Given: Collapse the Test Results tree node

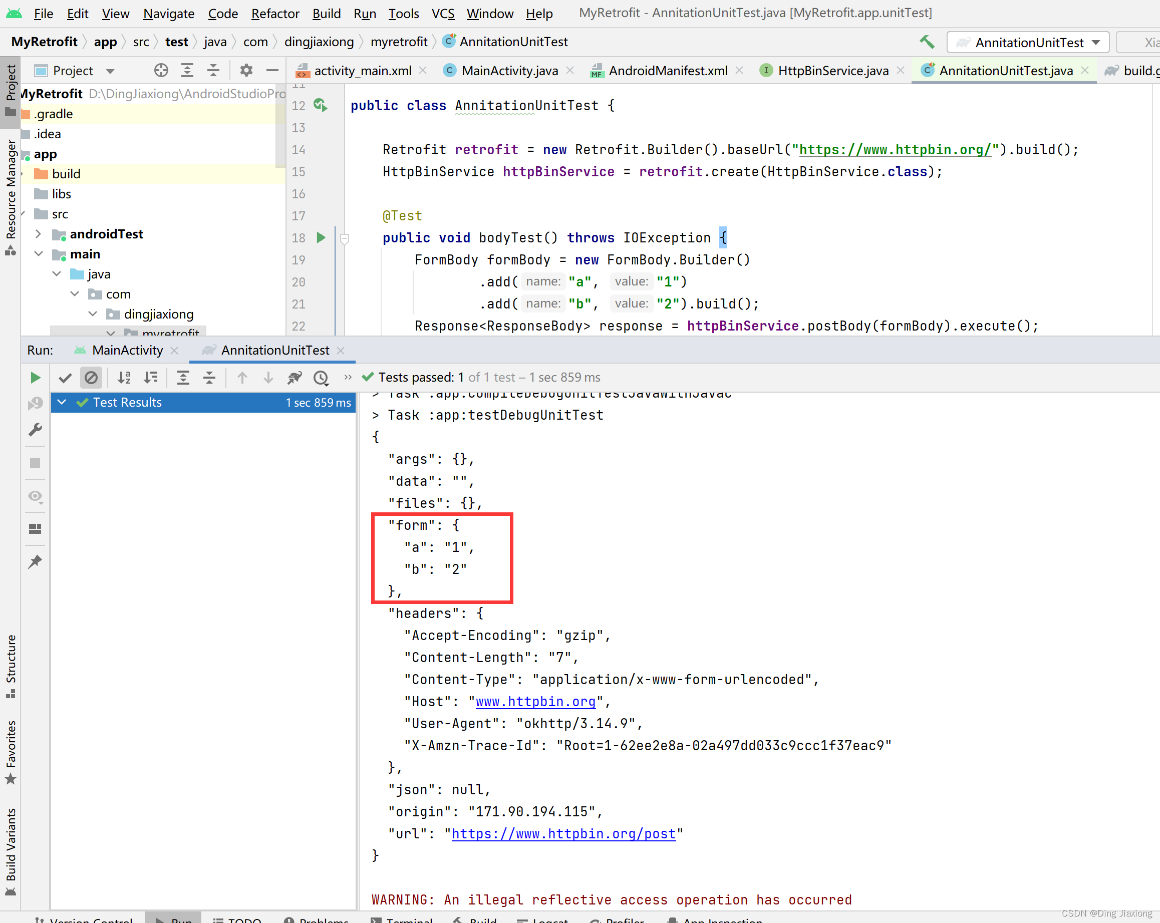Looking at the screenshot, I should (x=62, y=402).
